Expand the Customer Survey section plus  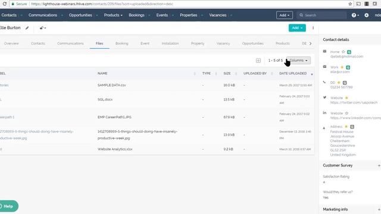[379, 165]
